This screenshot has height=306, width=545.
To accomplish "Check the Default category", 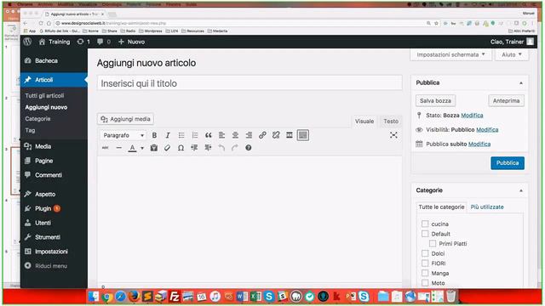I will [x=425, y=234].
